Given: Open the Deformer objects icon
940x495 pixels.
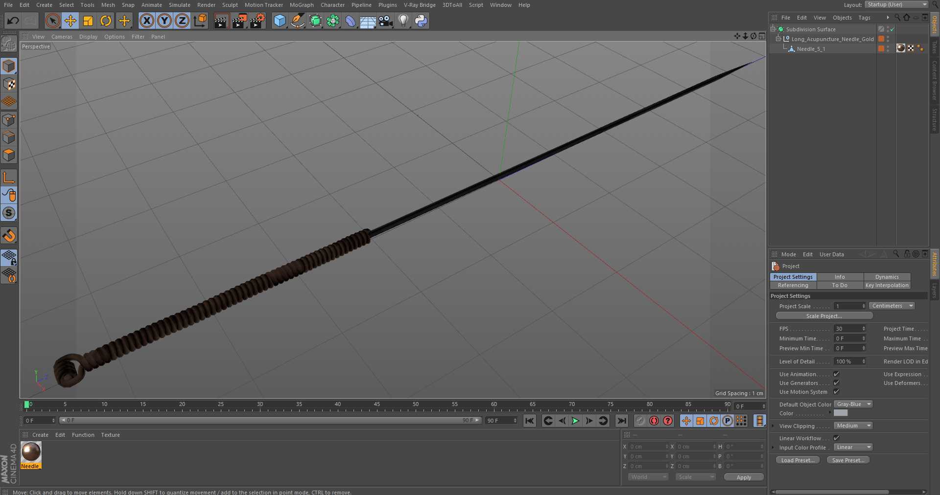Looking at the screenshot, I should [351, 21].
